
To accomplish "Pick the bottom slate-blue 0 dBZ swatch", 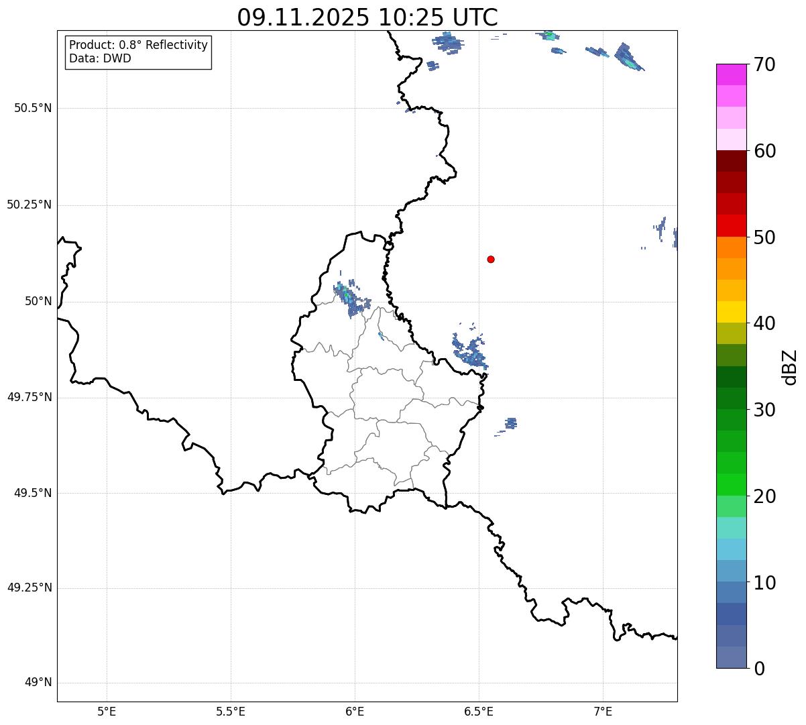I will pos(731,657).
